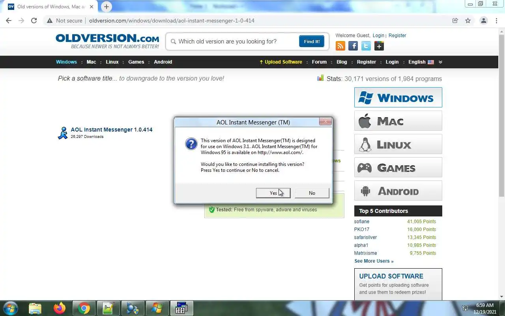Click the green Tested shield icon
The height and width of the screenshot is (316, 505).
tap(211, 210)
